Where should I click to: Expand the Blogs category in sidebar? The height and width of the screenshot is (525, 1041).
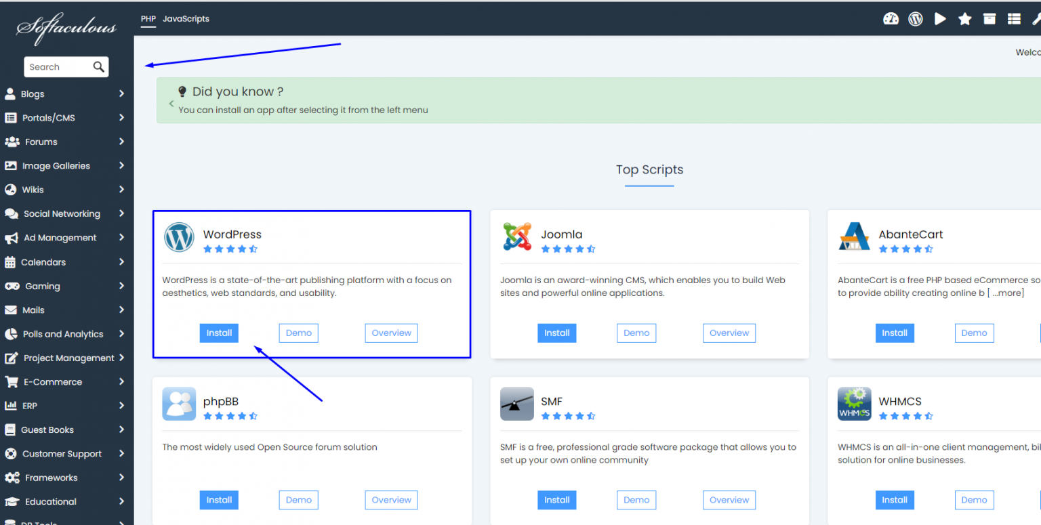121,93
